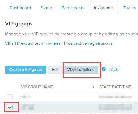Open Pre-paid team invitees link

click(x=39, y=43)
